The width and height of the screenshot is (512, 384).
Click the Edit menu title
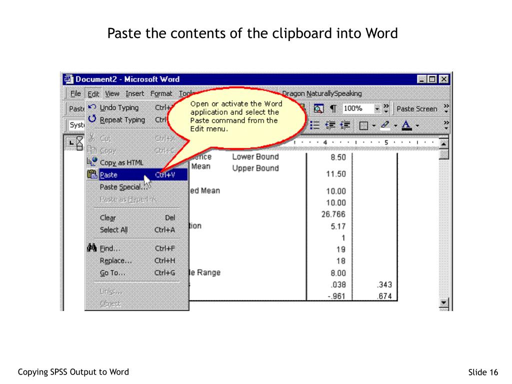(x=93, y=94)
